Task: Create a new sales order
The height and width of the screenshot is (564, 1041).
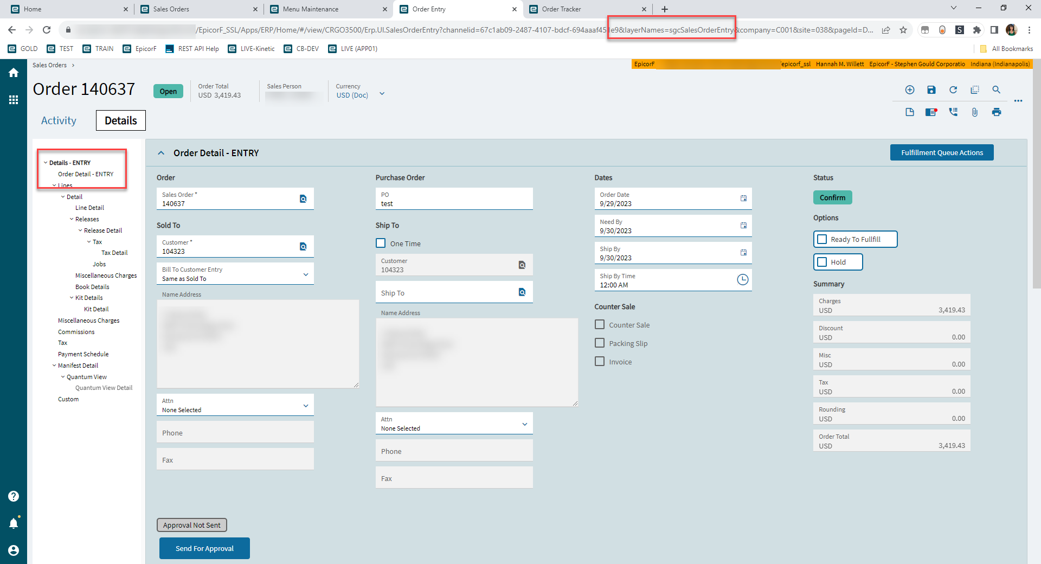Action: click(x=910, y=89)
